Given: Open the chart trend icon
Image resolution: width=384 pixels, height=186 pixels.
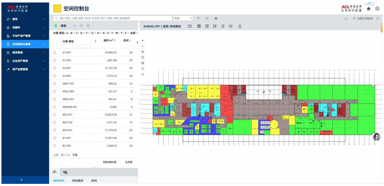Looking at the screenshot, I should coord(346,18).
